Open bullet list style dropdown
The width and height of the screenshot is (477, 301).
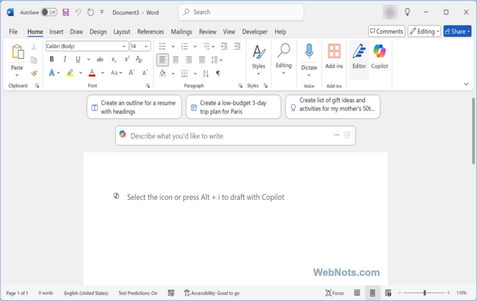pyautogui.click(x=173, y=47)
